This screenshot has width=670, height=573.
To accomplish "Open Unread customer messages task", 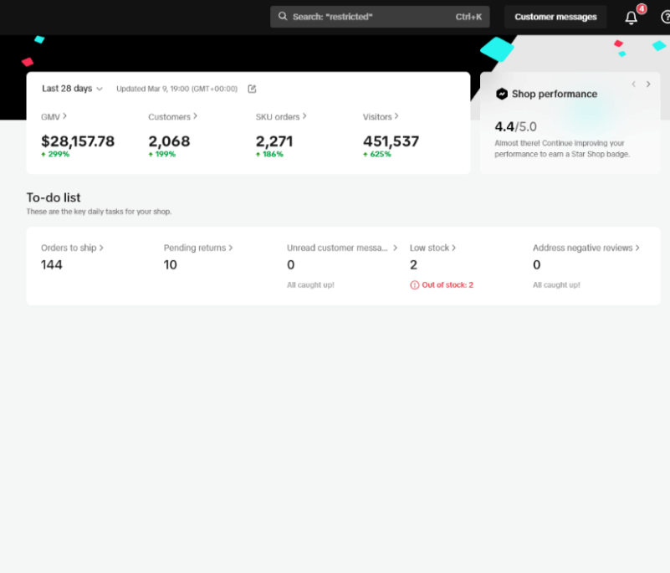I will pyautogui.click(x=342, y=248).
